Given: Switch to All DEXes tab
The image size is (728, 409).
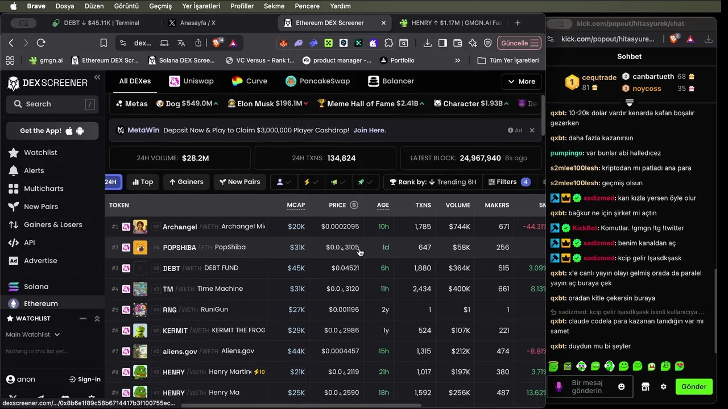Looking at the screenshot, I should pos(135,81).
